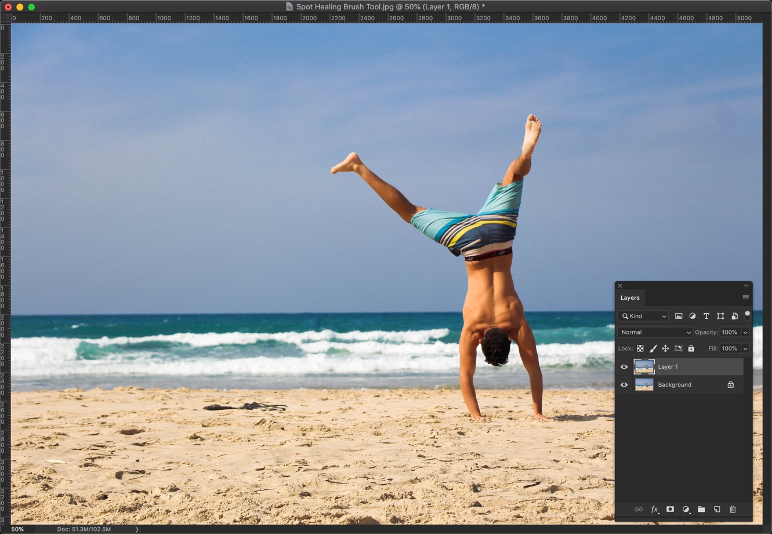Open the Kind filter type dropdown
The height and width of the screenshot is (534, 772).
pos(643,316)
